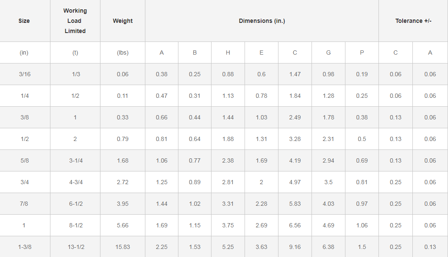Viewport: 448px width, 257px height.
Task: Select the 15.83 weight cell
Action: coord(122,247)
